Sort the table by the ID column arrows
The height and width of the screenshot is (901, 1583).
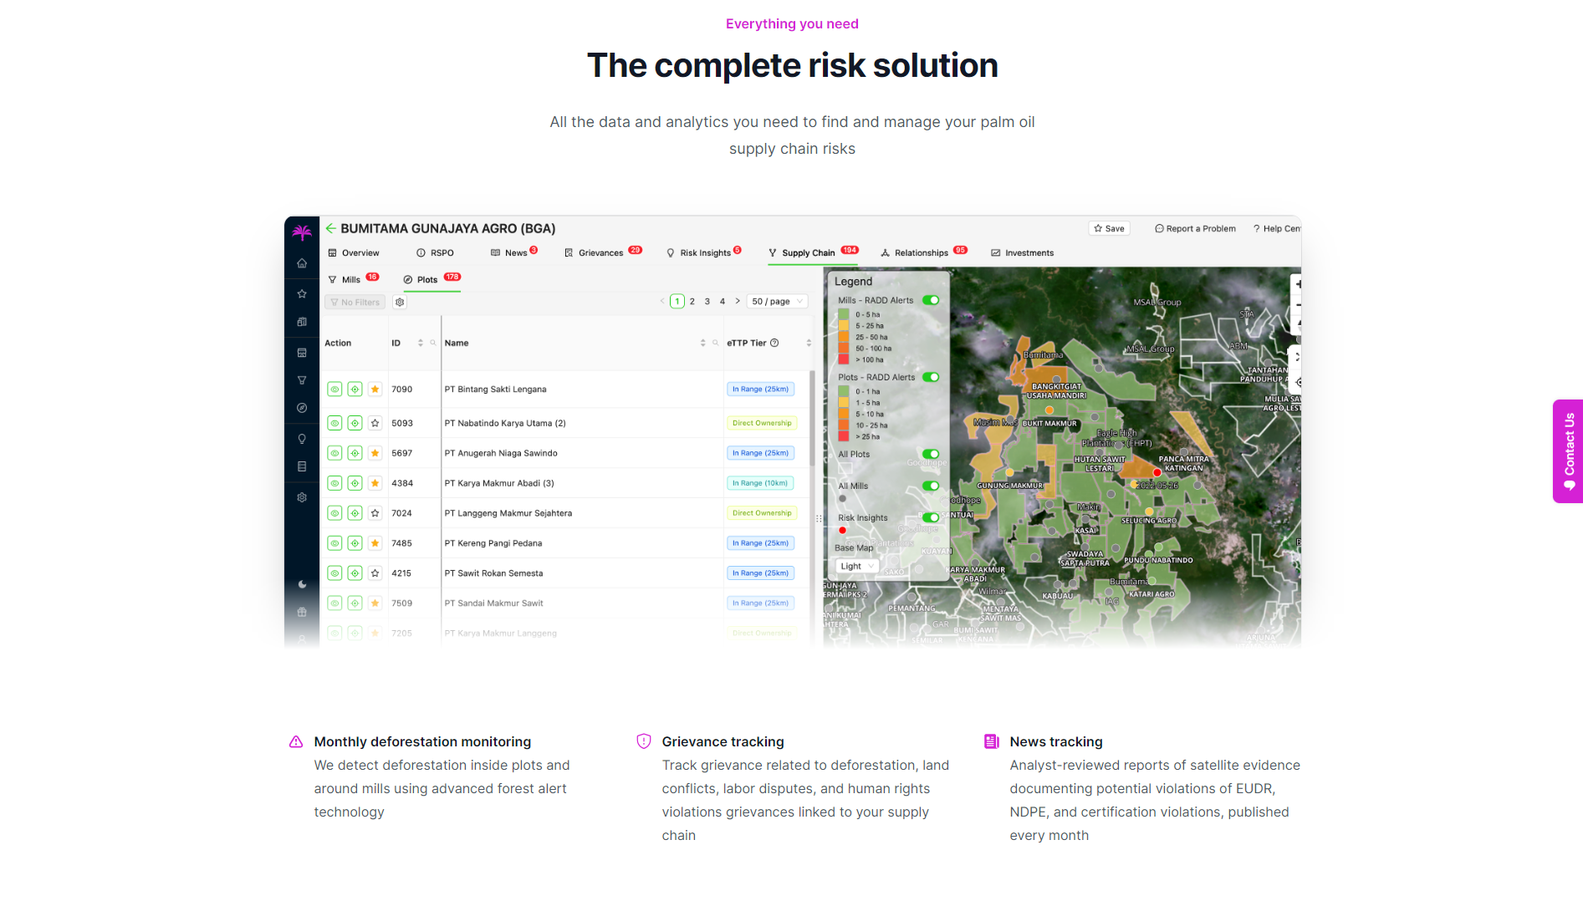[x=421, y=343]
